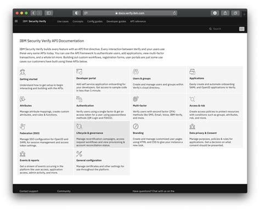Open the General configuration title link
This screenshot has width=260, height=210.
click(x=89, y=160)
